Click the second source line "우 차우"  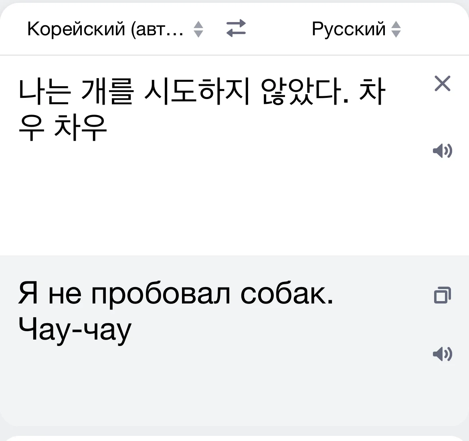(63, 127)
